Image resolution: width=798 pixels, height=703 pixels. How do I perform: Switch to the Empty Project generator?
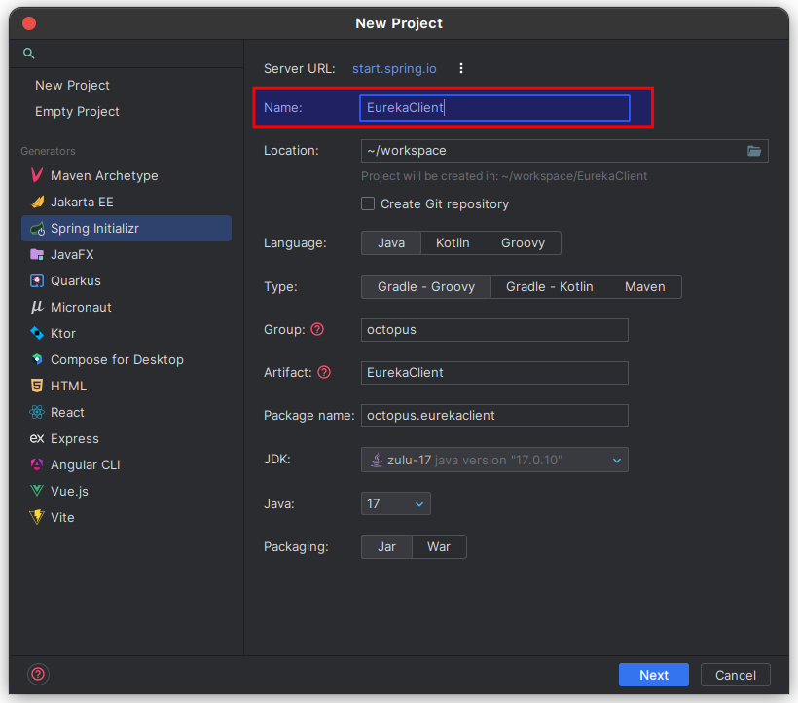click(x=77, y=111)
